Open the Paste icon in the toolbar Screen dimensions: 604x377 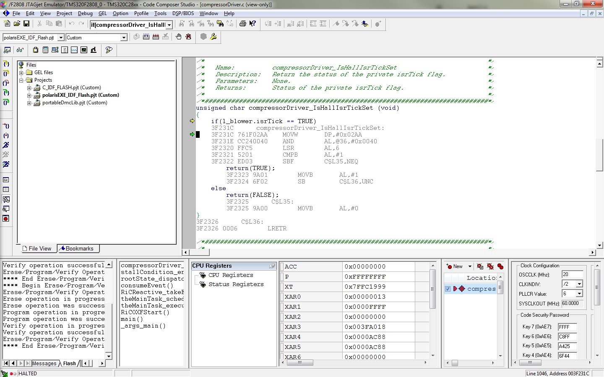point(59,24)
